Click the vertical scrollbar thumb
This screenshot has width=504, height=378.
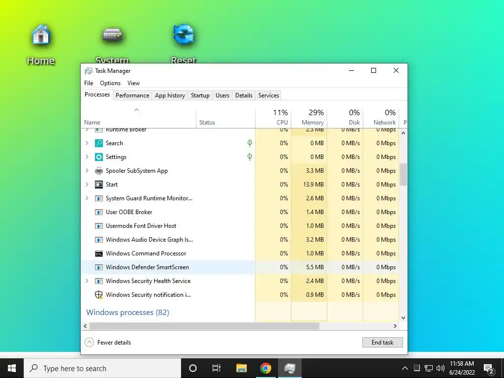(404, 174)
